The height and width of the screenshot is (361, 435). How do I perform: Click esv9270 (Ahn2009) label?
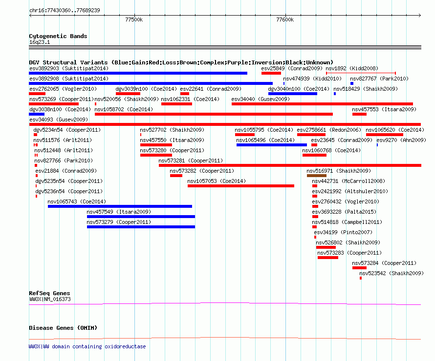click(401, 140)
